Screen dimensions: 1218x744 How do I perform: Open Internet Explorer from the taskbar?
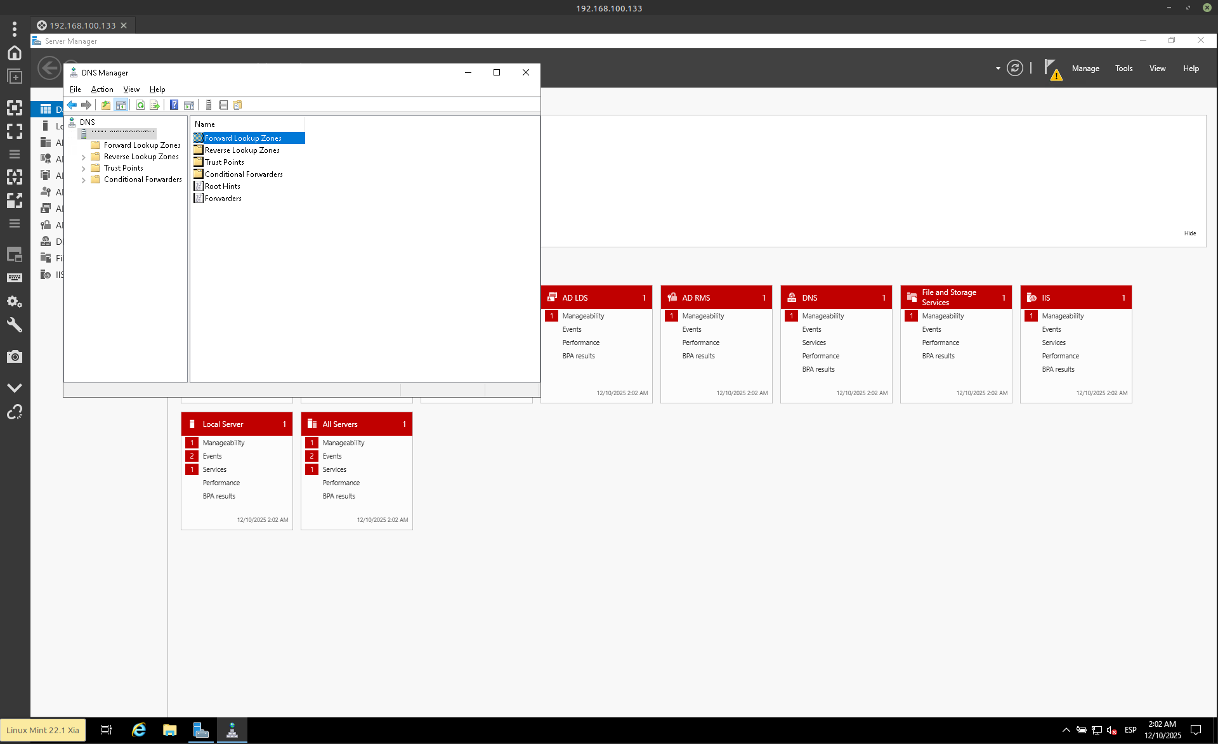(x=139, y=730)
